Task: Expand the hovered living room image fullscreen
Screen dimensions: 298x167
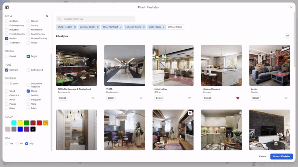Action: coord(190,113)
